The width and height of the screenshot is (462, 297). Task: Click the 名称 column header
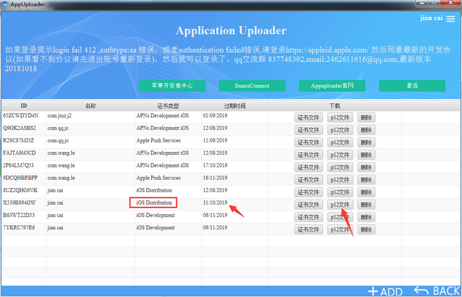pyautogui.click(x=90, y=106)
